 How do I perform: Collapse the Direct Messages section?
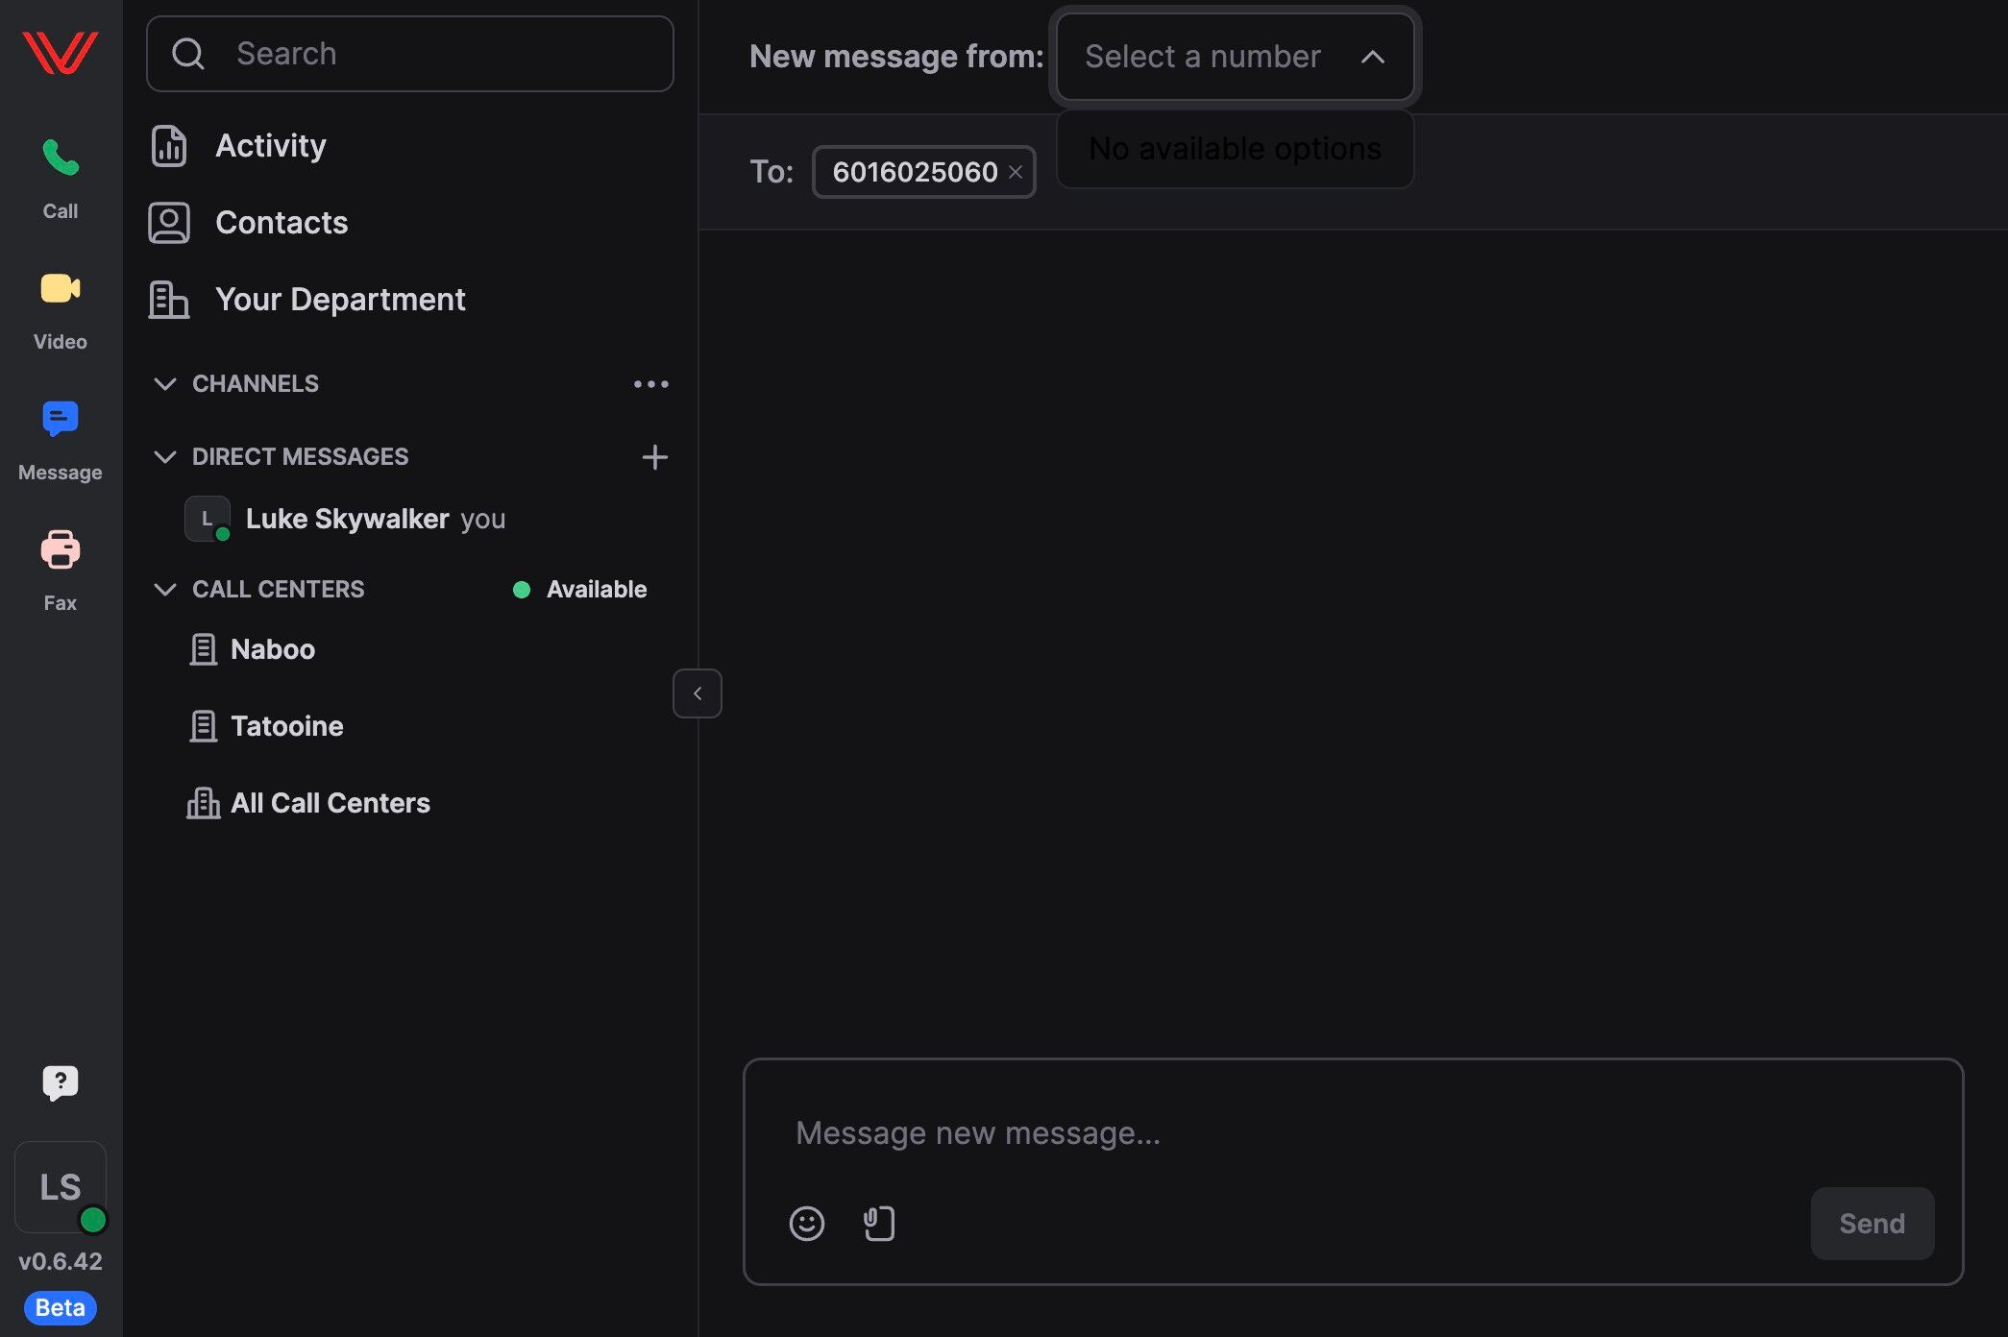click(165, 457)
